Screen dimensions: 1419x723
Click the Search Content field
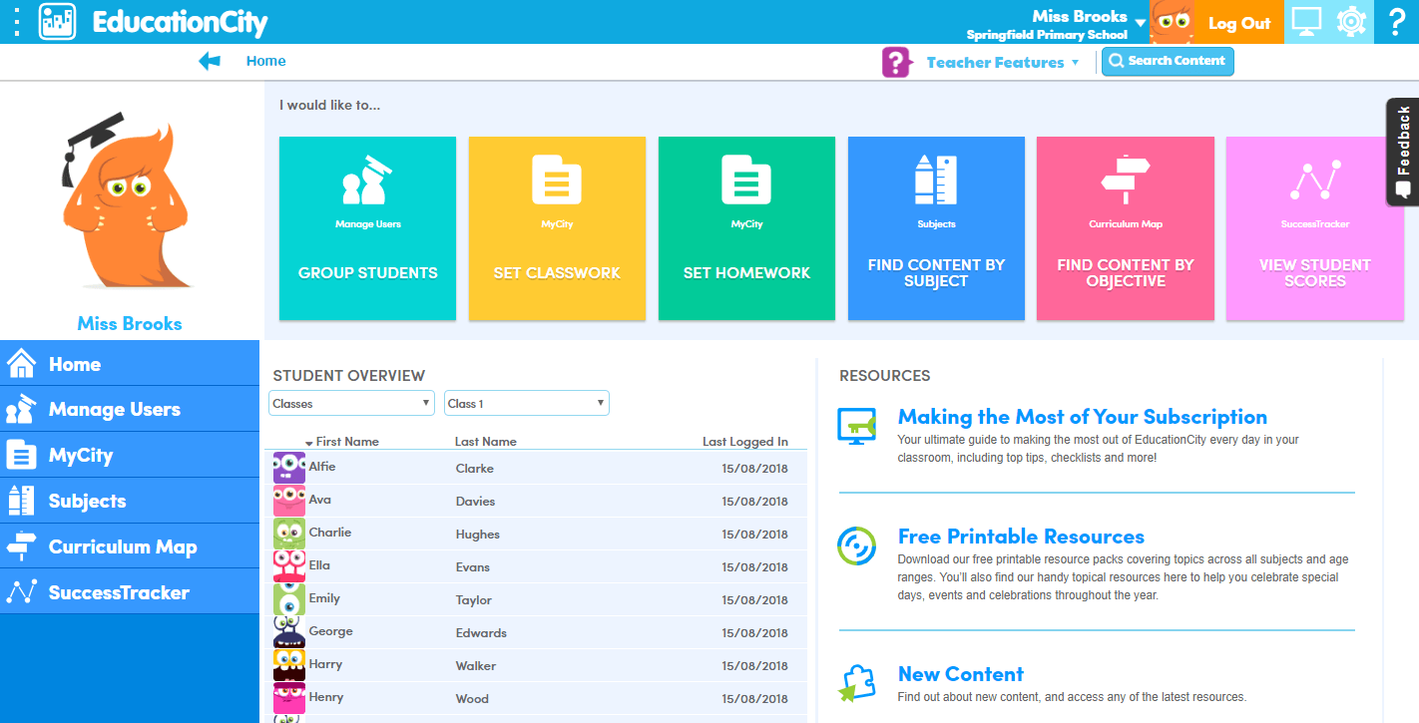1167,61
